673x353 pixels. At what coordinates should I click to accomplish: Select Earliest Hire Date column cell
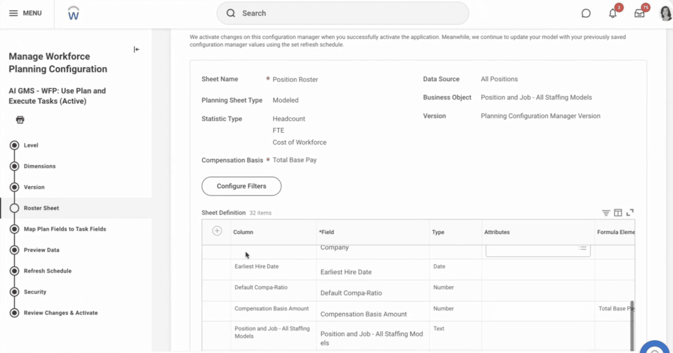point(273,269)
